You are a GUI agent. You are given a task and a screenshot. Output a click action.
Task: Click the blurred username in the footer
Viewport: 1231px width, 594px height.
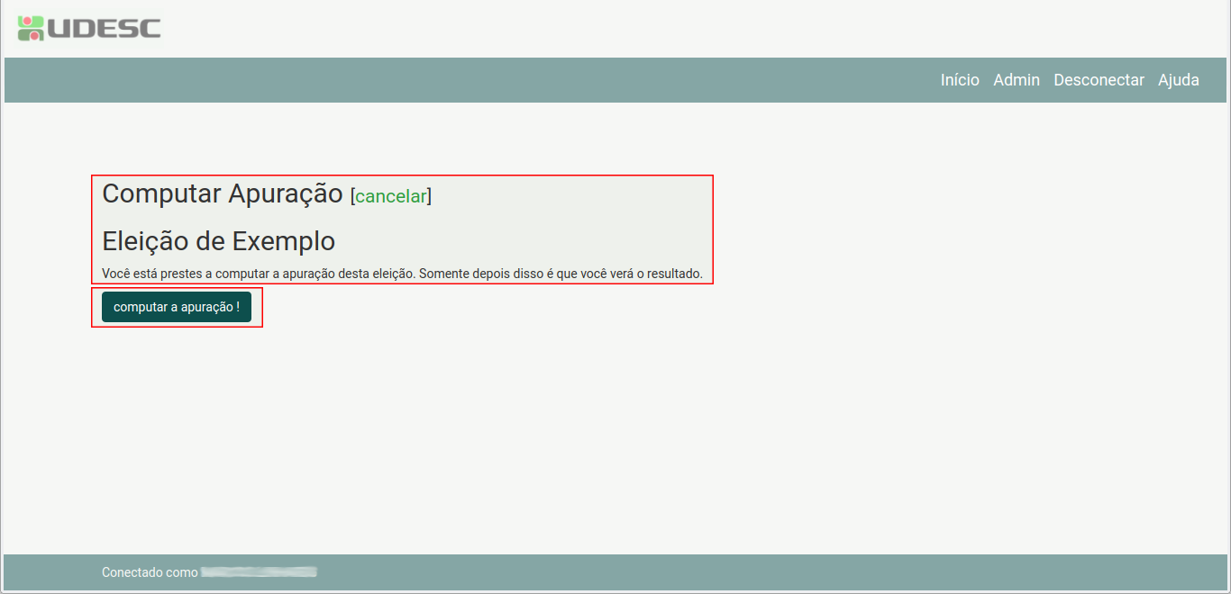click(x=259, y=572)
